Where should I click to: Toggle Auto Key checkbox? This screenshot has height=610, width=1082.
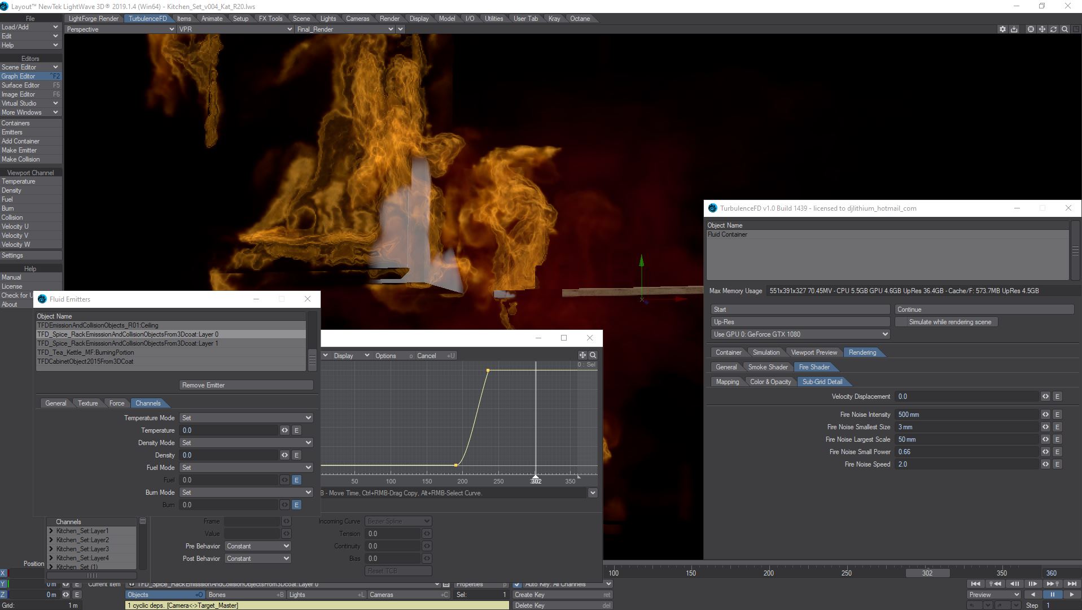(x=517, y=584)
